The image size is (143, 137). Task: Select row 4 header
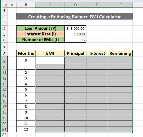tap(4, 29)
